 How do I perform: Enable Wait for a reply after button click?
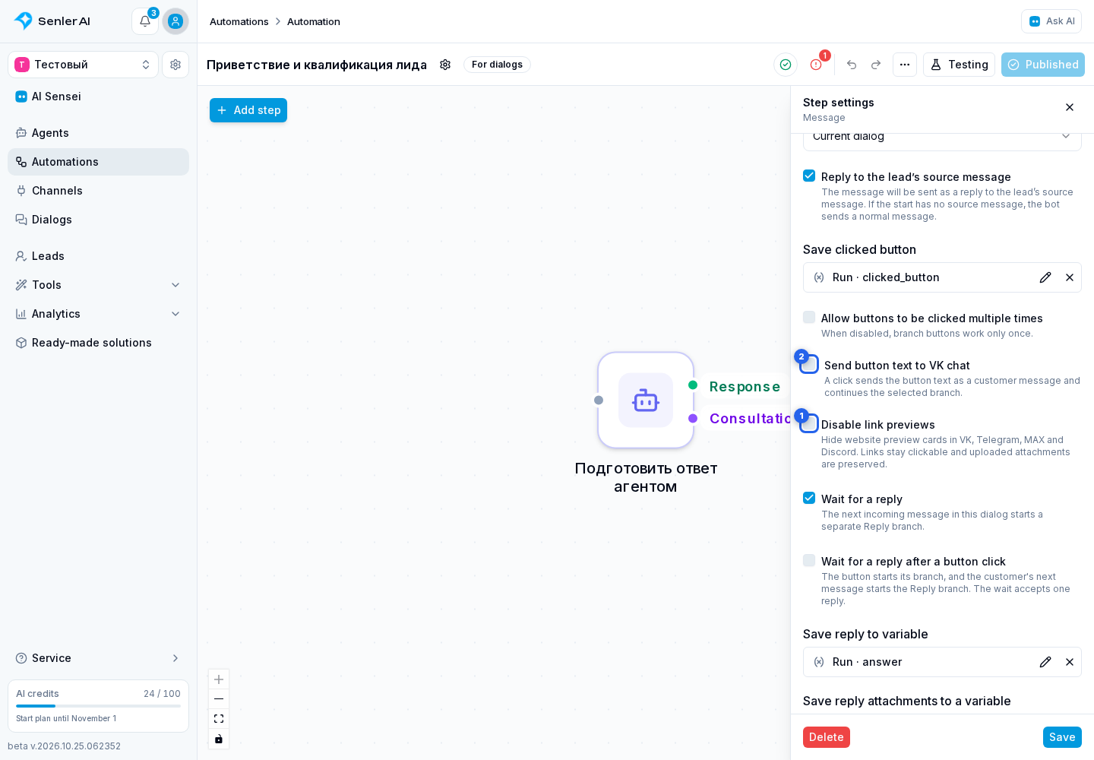coord(809,560)
